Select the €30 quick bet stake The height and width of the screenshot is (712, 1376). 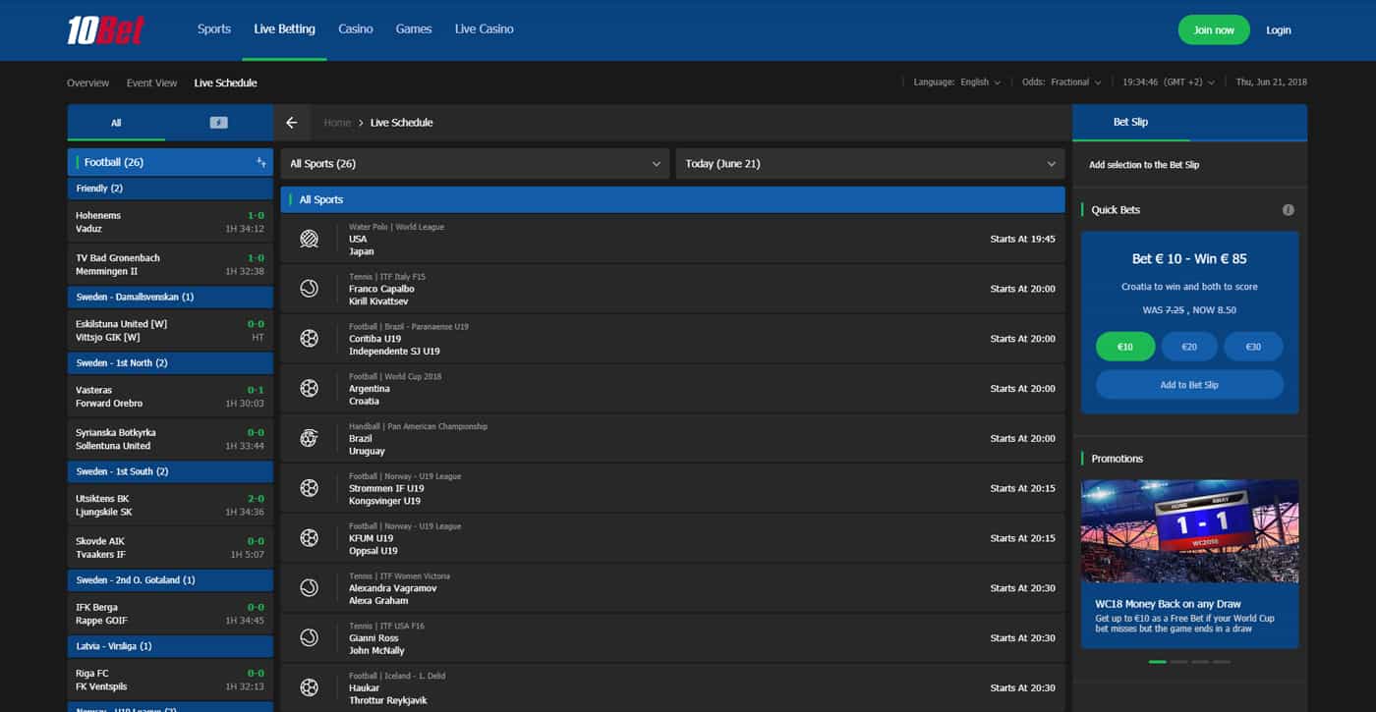(x=1253, y=347)
